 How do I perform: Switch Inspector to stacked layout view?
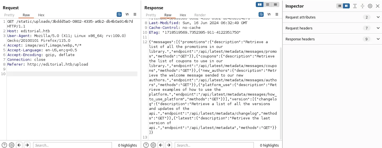pyautogui.click(x=340, y=6)
